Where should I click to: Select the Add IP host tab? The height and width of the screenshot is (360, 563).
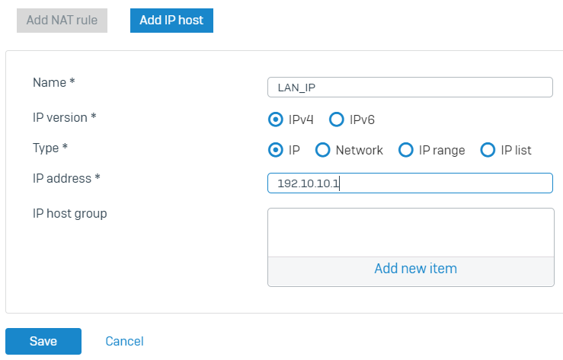pyautogui.click(x=171, y=21)
